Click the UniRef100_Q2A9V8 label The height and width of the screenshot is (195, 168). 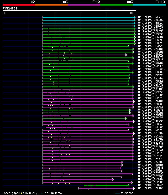pos(151,43)
